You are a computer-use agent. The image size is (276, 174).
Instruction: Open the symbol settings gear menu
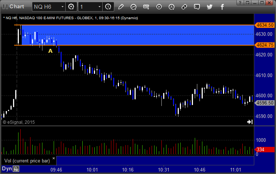click(71, 7)
